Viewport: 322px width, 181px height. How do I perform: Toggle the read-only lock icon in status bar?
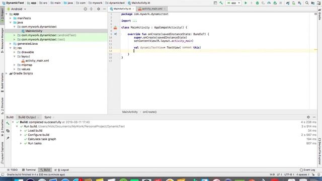pos(313,174)
